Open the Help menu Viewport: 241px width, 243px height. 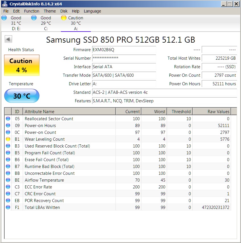pos(76,11)
